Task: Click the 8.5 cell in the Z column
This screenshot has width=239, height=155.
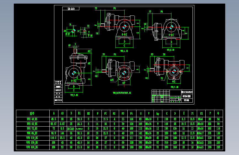Action: (184, 119)
